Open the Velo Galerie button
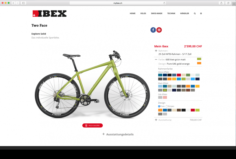Viewport: 236px width, 159px height. pos(93,125)
